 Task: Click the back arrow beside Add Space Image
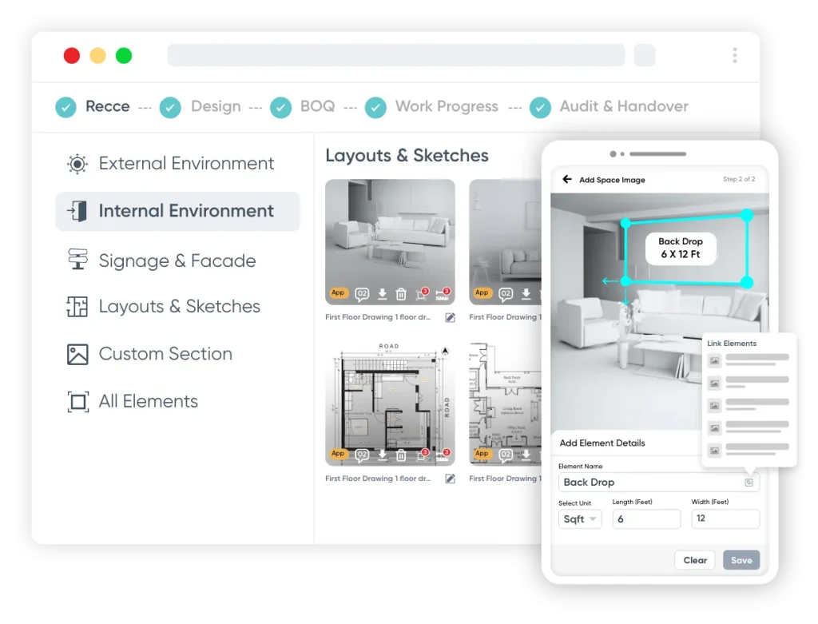[567, 180]
